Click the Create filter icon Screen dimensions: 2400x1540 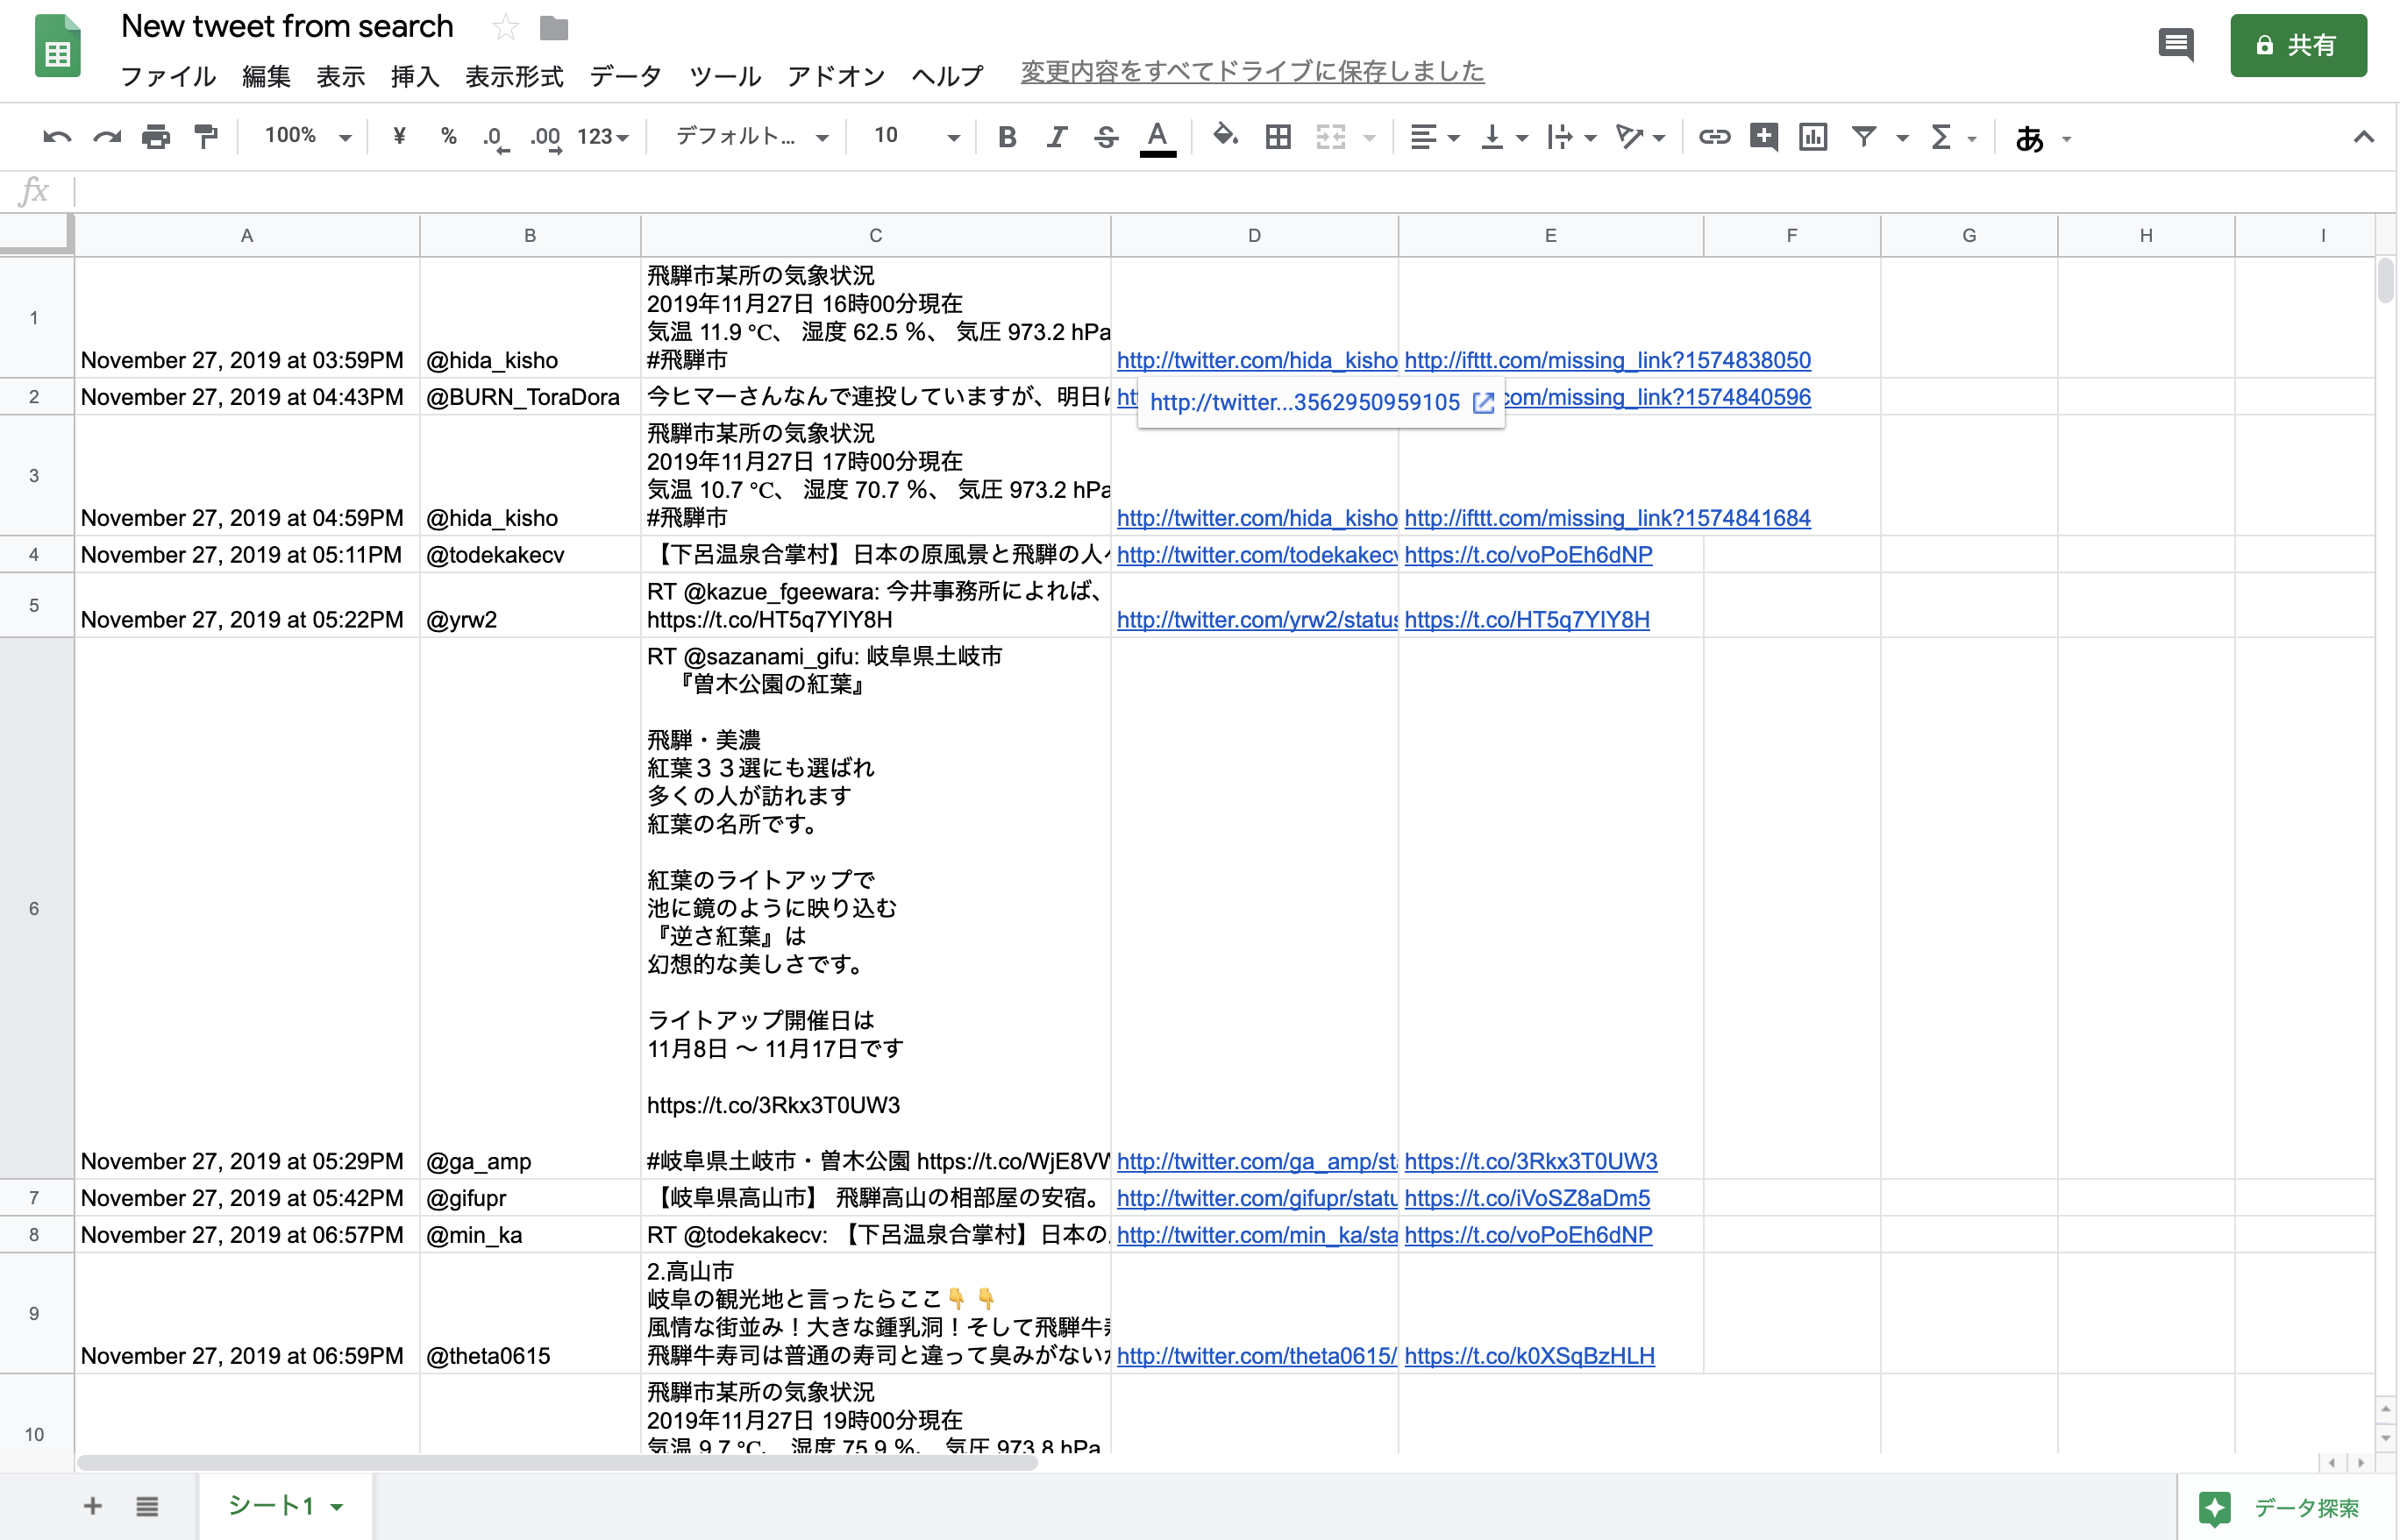click(x=1863, y=136)
